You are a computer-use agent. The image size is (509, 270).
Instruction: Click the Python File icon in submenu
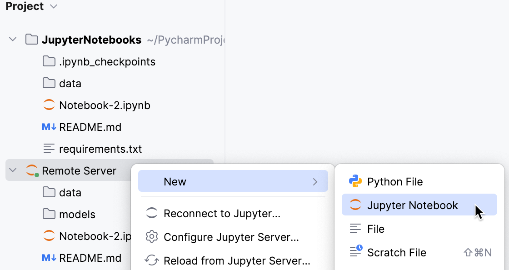(356, 181)
